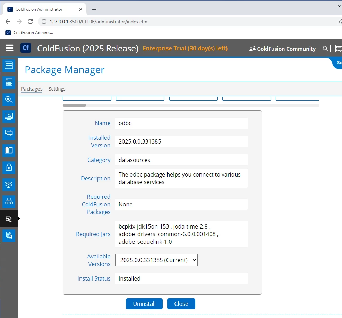Click the odbc package description text
Screen dimensions: 342x318
point(181,178)
